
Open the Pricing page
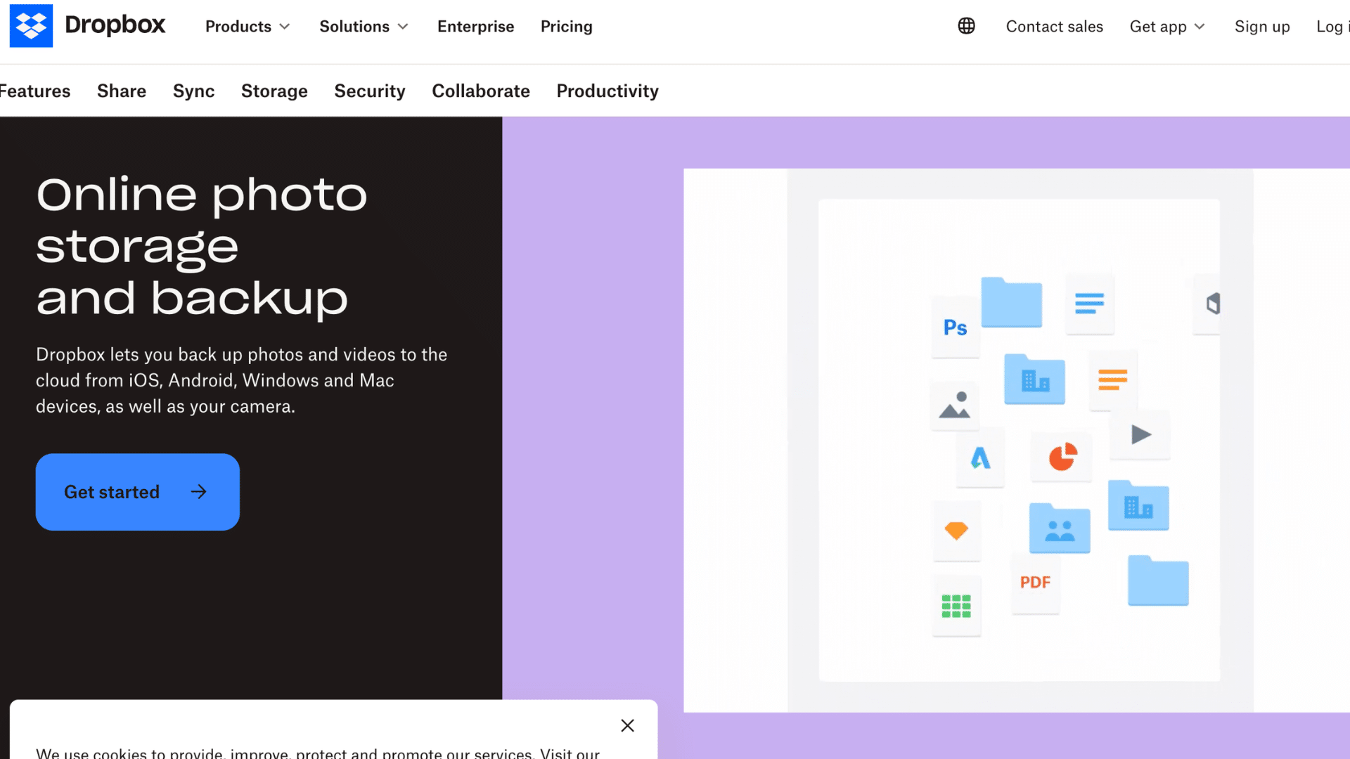(x=567, y=26)
